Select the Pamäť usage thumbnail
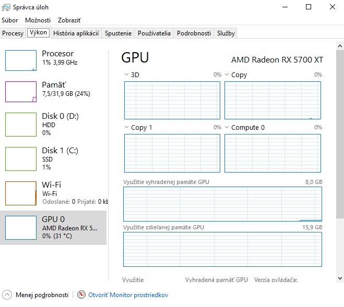The width and height of the screenshot is (344, 307). click(21, 92)
